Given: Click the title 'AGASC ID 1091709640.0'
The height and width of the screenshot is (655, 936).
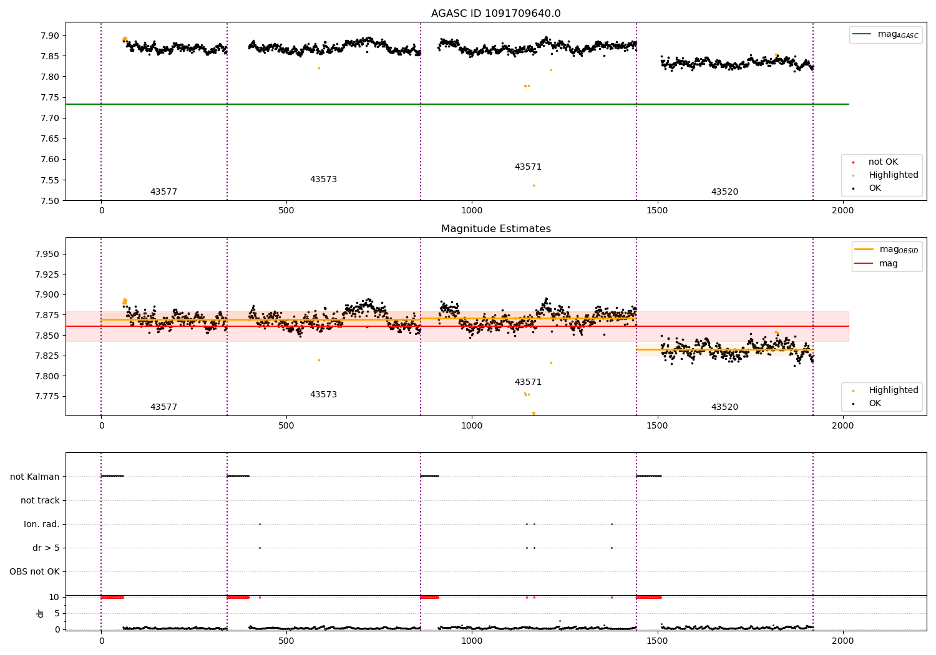Looking at the screenshot, I should pyautogui.click(x=496, y=14).
